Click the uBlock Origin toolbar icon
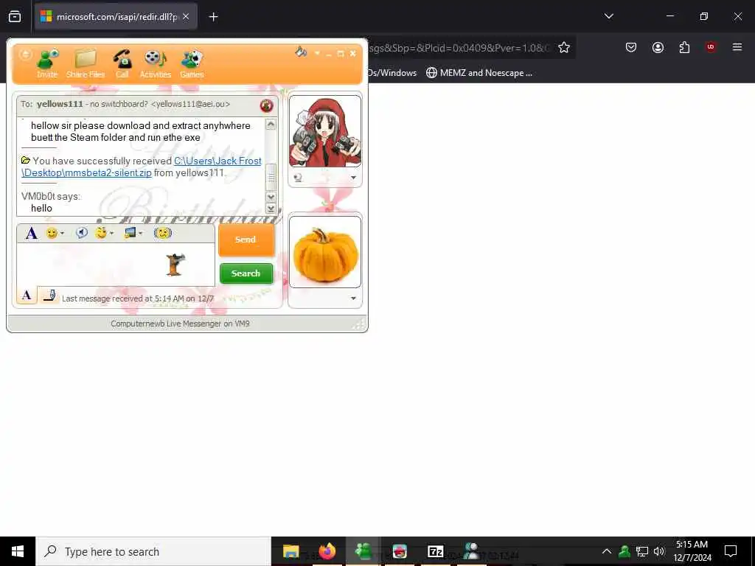This screenshot has height=566, width=755. [x=711, y=47]
